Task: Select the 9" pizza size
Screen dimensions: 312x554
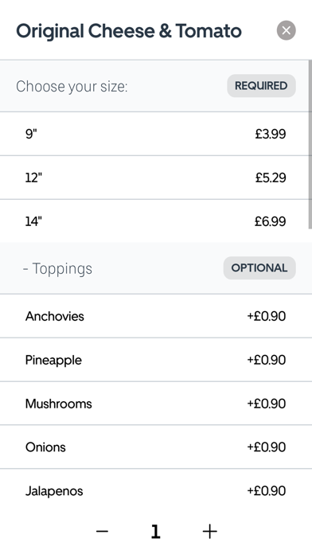Action: click(154, 134)
